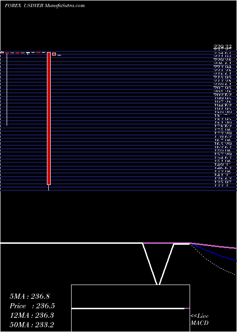This screenshot has width=237, height=332.
Task: Click the "50MA : 233.2" value
Action: [32, 325]
